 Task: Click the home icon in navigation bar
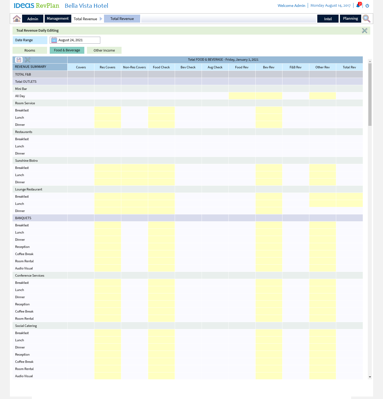click(x=17, y=19)
